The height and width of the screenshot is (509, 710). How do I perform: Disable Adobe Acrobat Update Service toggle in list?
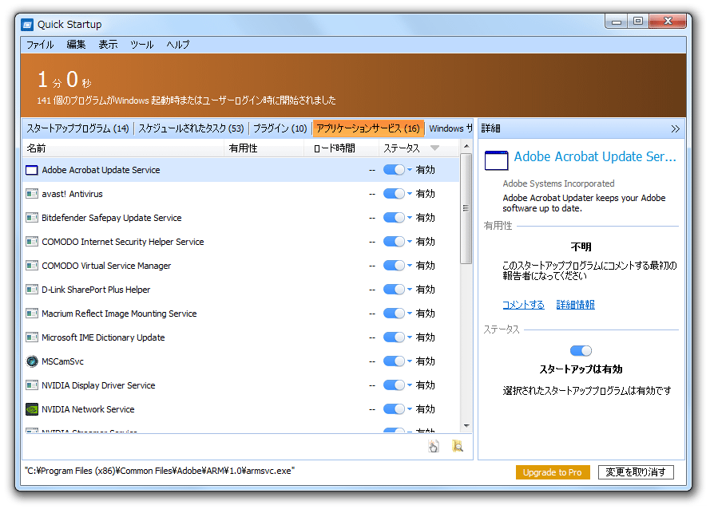point(394,170)
